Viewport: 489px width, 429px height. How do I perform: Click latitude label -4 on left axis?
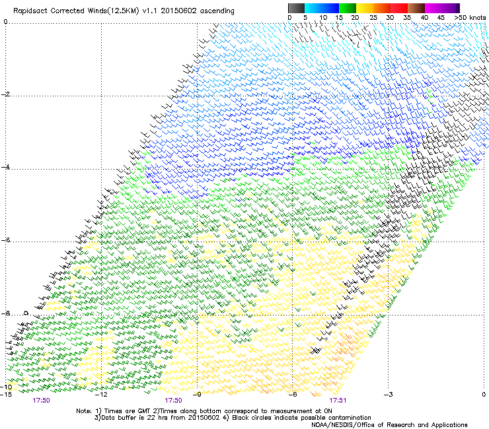pos(5,167)
